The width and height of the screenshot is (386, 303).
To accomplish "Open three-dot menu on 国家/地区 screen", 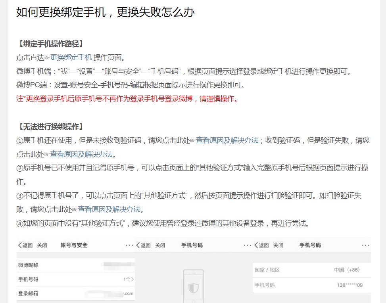I will pos(365,245).
